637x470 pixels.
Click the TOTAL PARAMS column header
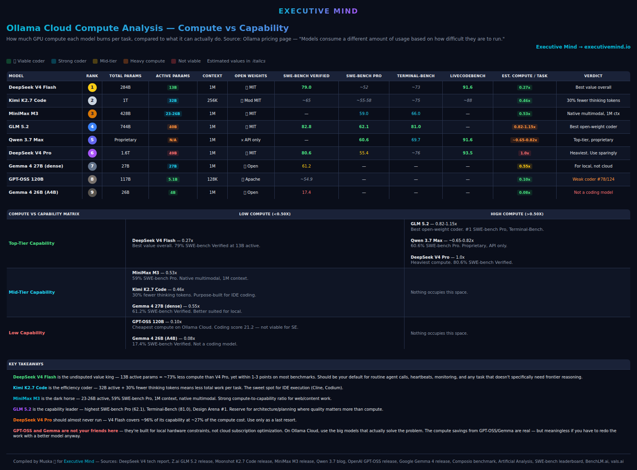click(x=125, y=76)
